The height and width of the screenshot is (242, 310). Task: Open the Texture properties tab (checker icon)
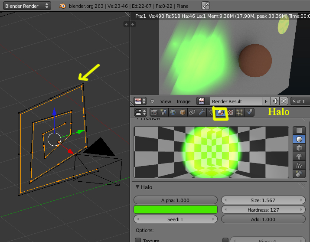[230, 112]
